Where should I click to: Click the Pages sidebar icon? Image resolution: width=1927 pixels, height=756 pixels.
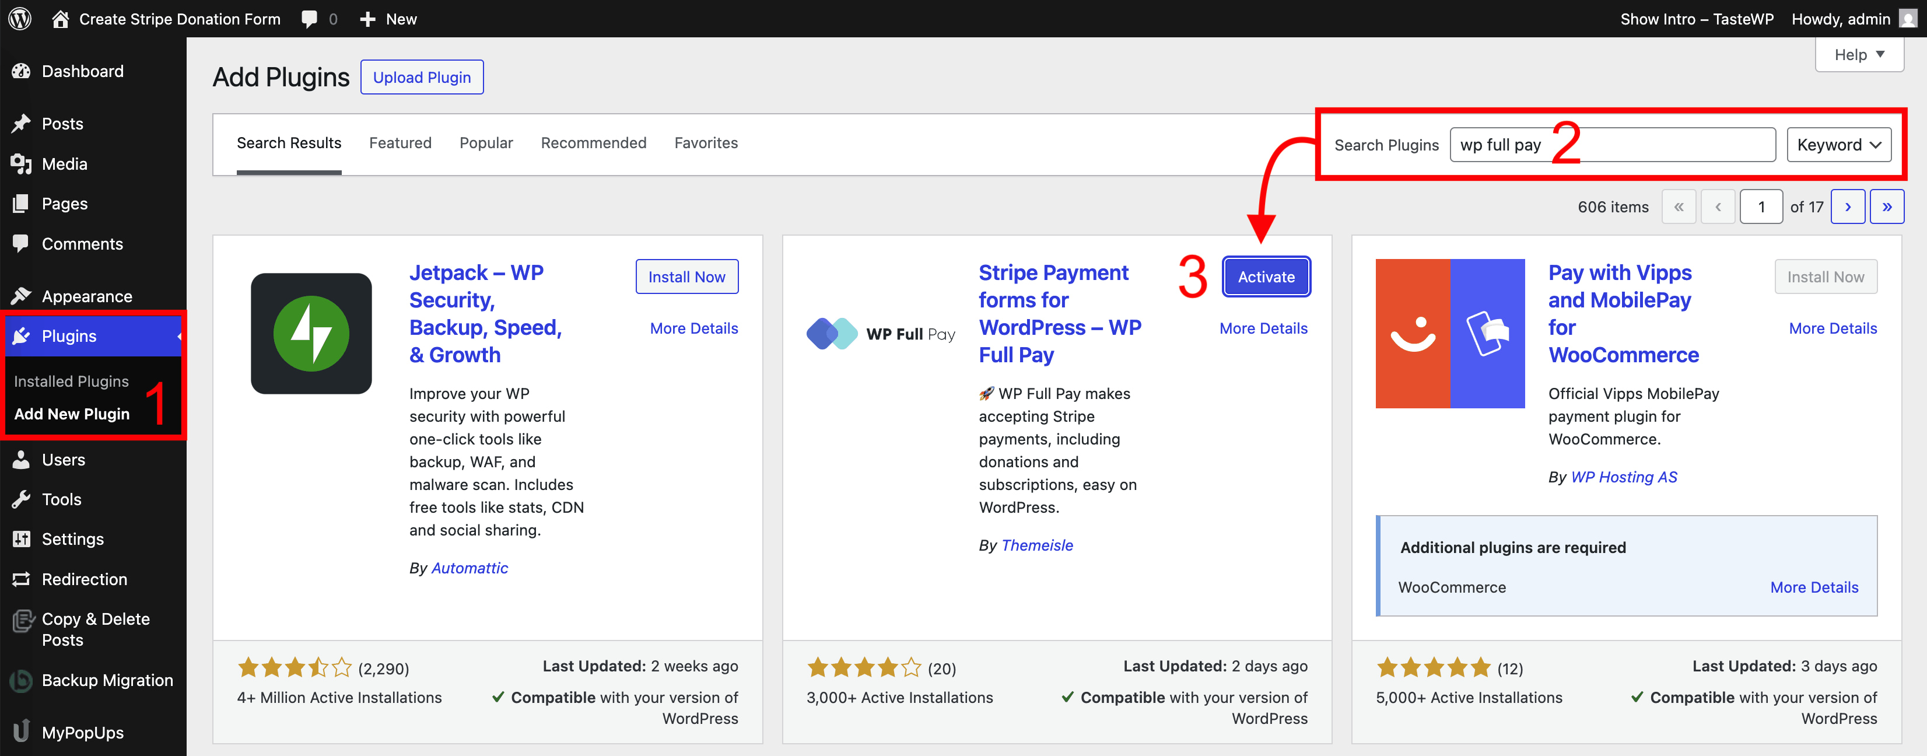tap(22, 204)
